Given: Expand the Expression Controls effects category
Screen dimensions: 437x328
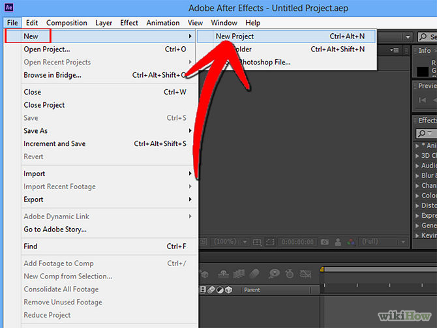Looking at the screenshot, I should coord(417,216).
